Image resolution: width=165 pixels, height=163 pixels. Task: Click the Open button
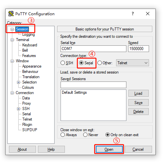click(109, 149)
